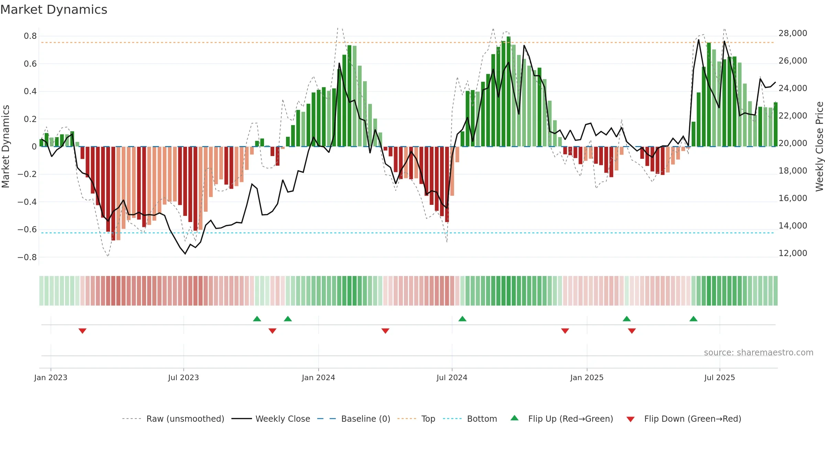The height and width of the screenshot is (464, 825).
Task: Click the 0.6 tick on the left axis
Action: (x=30, y=64)
